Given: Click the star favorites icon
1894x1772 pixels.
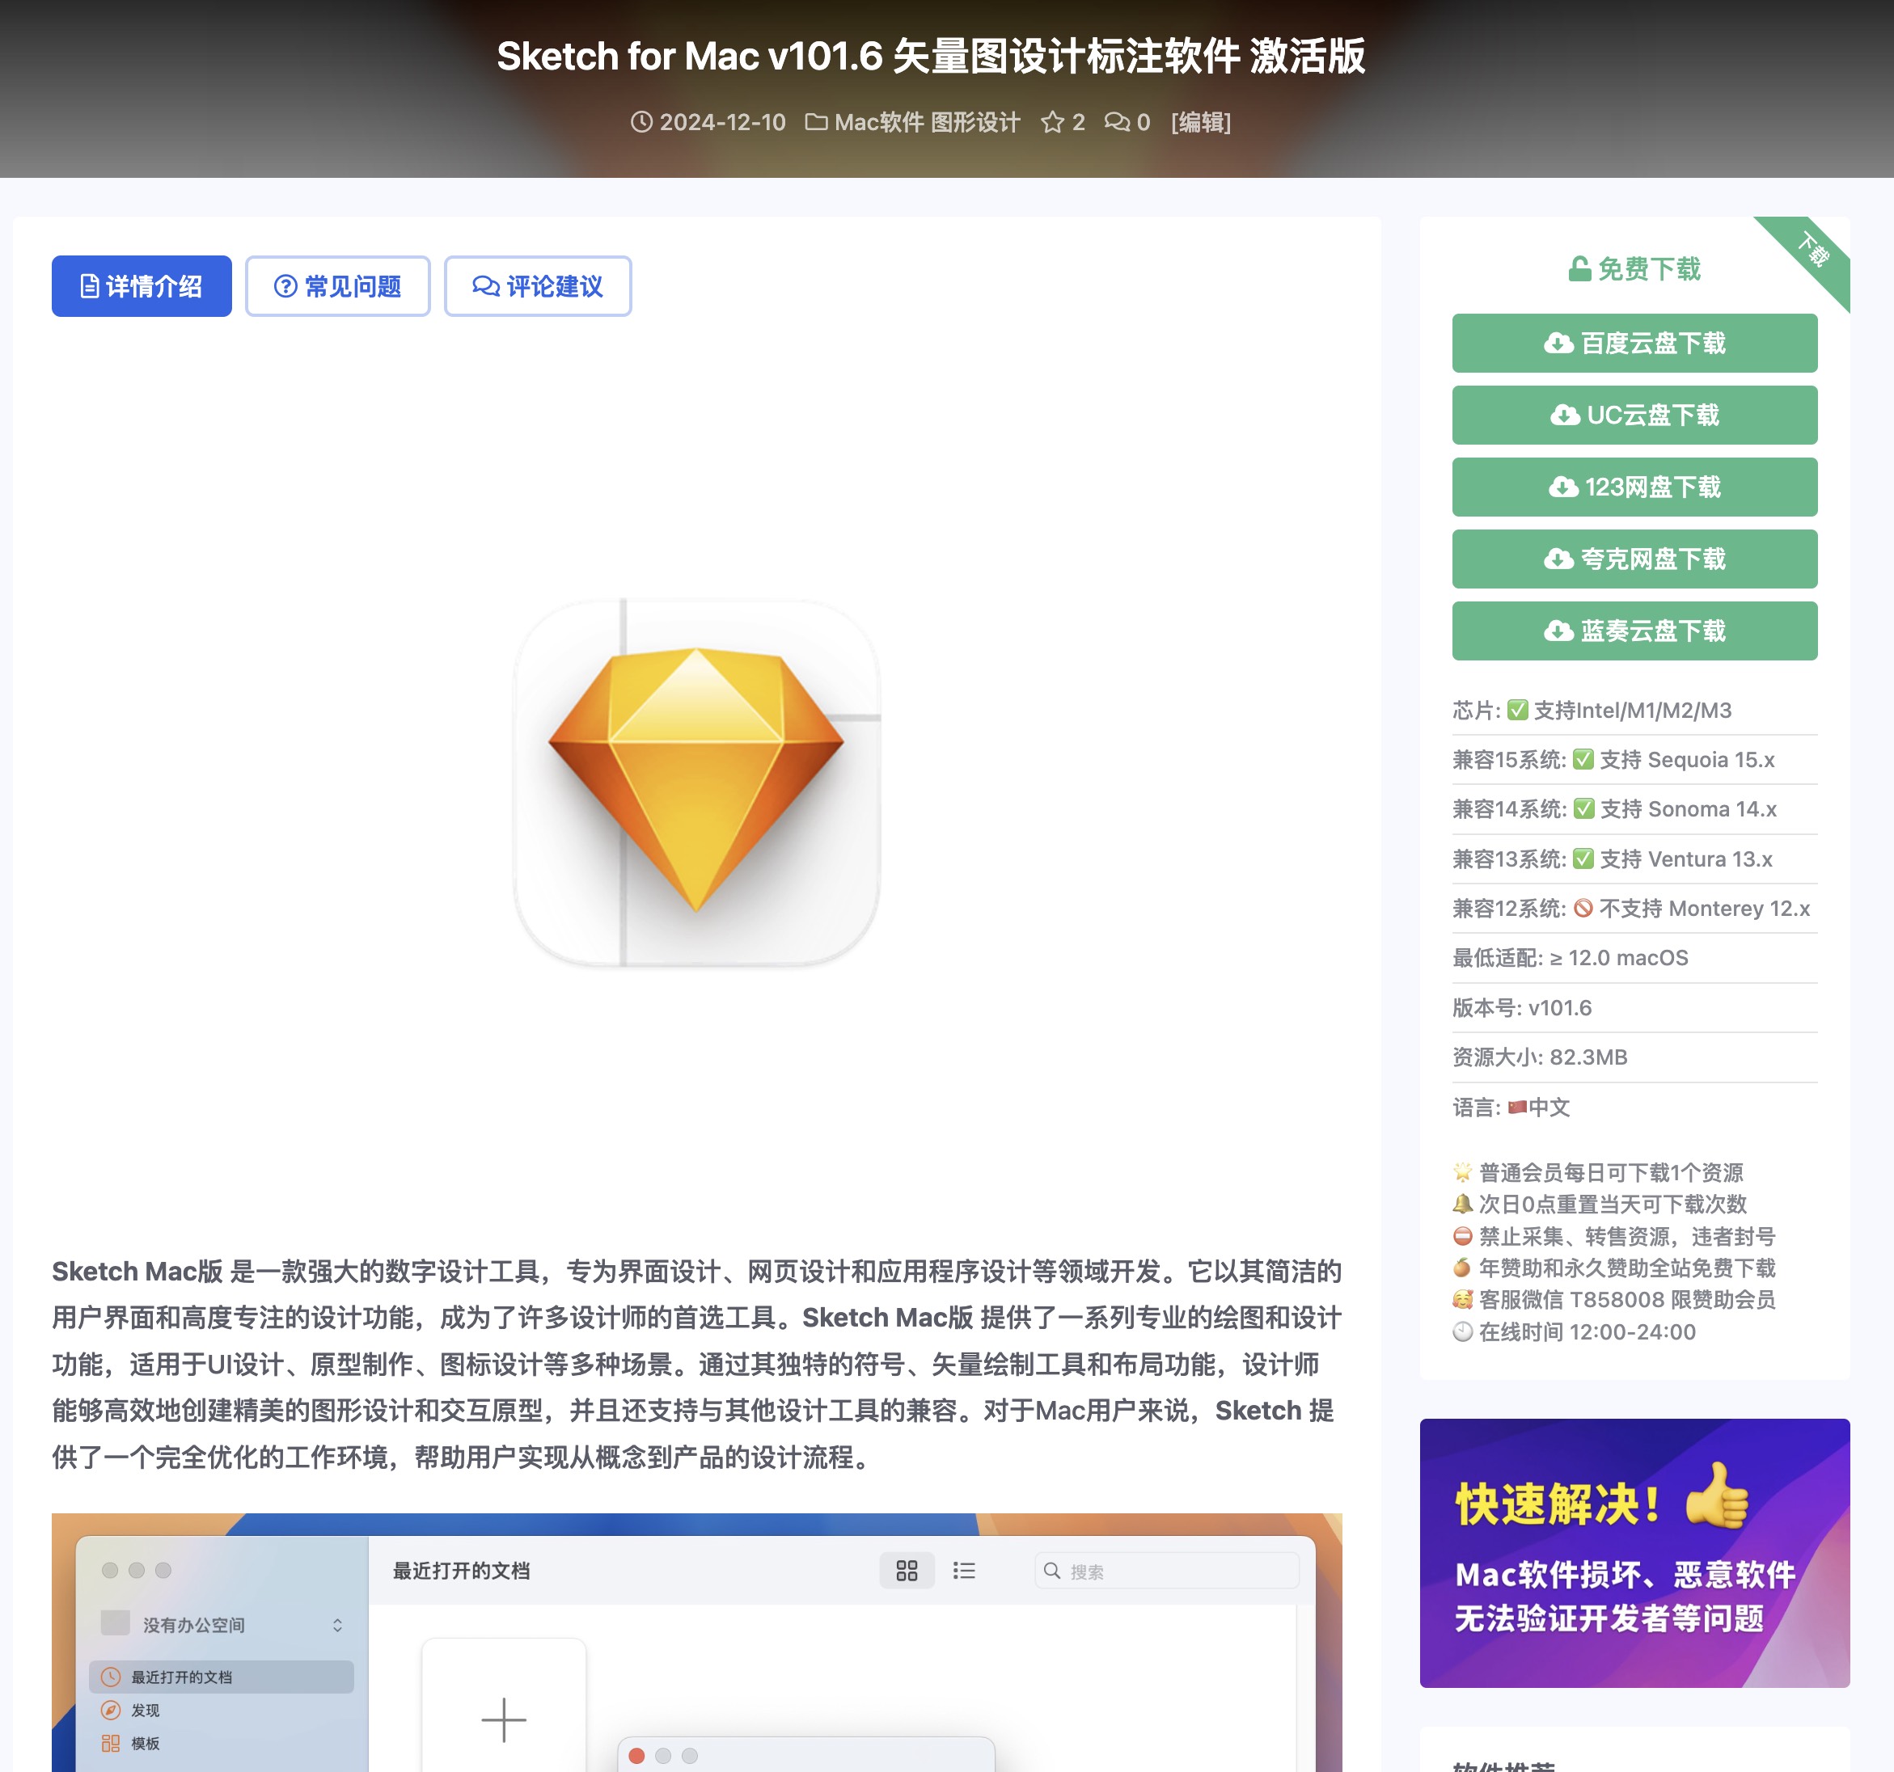Looking at the screenshot, I should (1052, 122).
